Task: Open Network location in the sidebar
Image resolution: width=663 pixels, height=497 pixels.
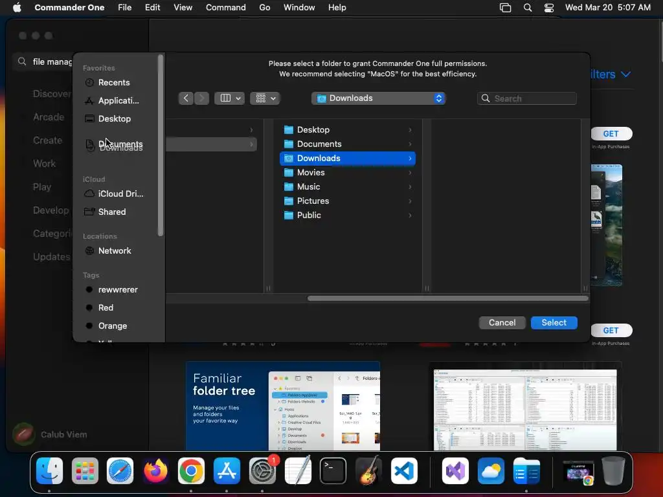Action: [115, 250]
